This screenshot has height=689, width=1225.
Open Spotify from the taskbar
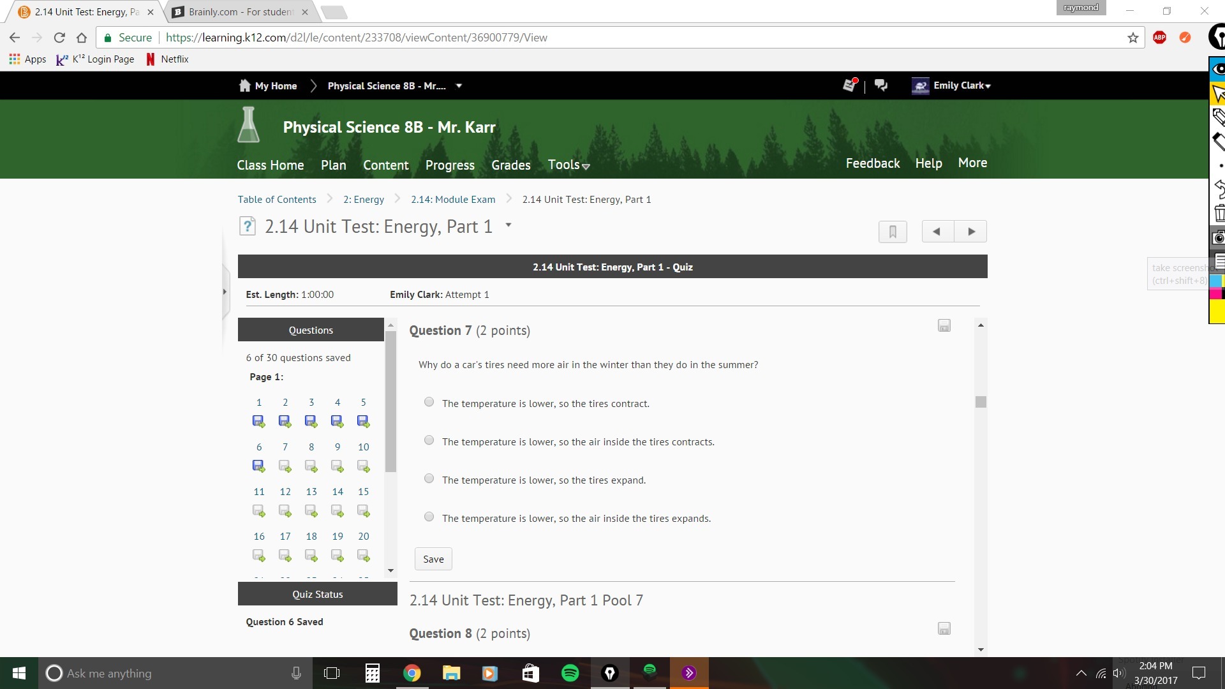(570, 673)
